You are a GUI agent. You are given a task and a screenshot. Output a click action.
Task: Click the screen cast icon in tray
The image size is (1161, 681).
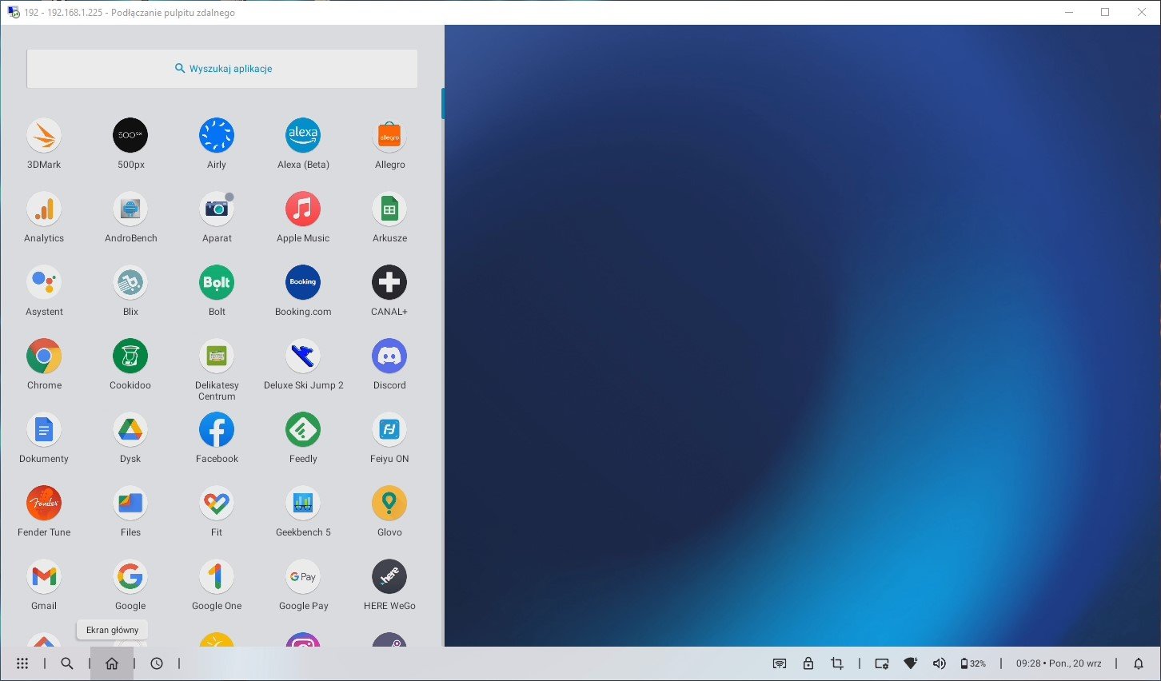[x=780, y=663]
